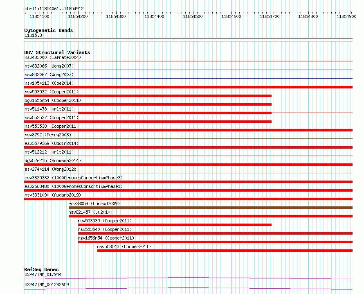Open variant nsv553543 (Cooper2011)
Screen dimensions: 364x294
(x=124, y=247)
